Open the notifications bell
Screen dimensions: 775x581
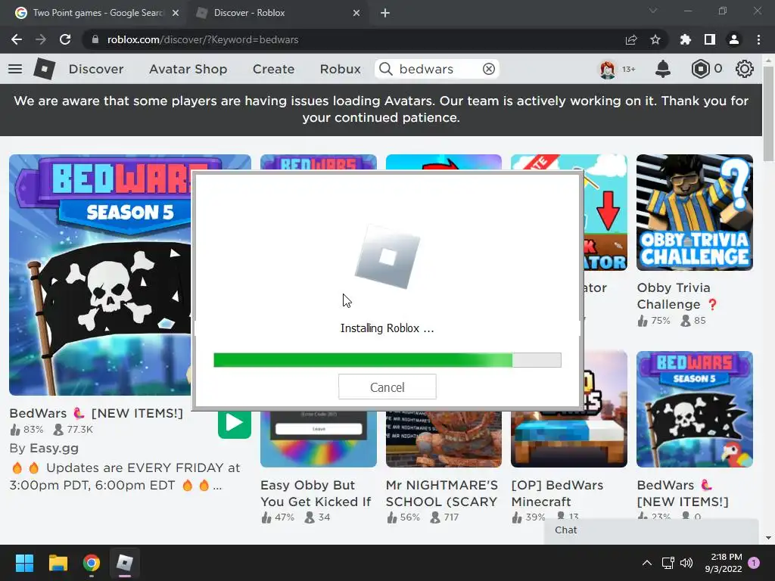663,69
